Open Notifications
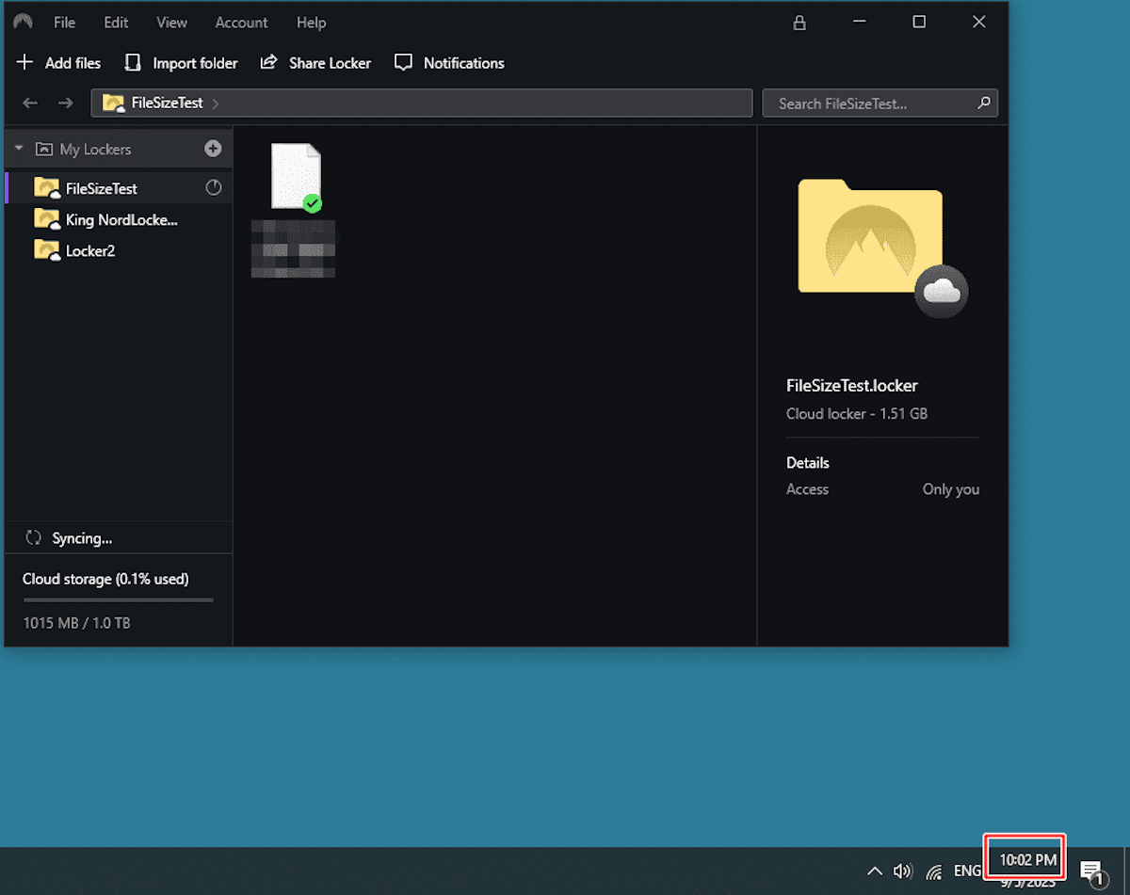Image resolution: width=1130 pixels, height=895 pixels. [449, 63]
